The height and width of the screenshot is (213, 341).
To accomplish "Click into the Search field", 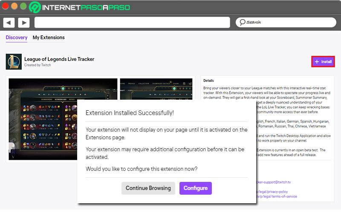I will pos(286,22).
